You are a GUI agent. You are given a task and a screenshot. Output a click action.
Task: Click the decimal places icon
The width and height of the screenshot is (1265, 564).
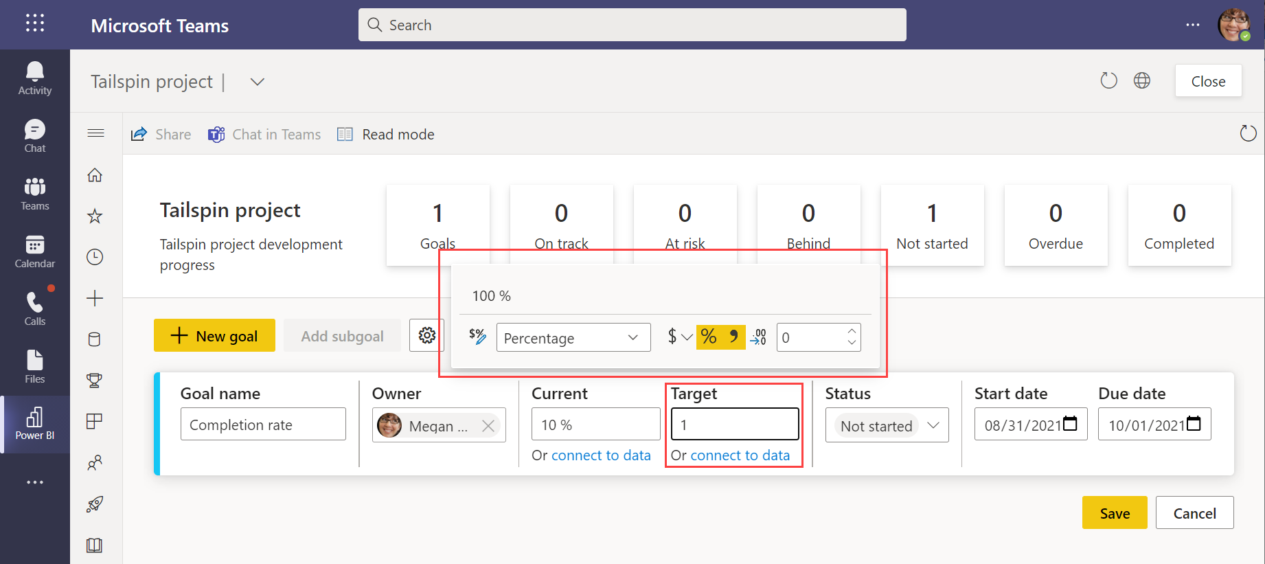click(759, 337)
